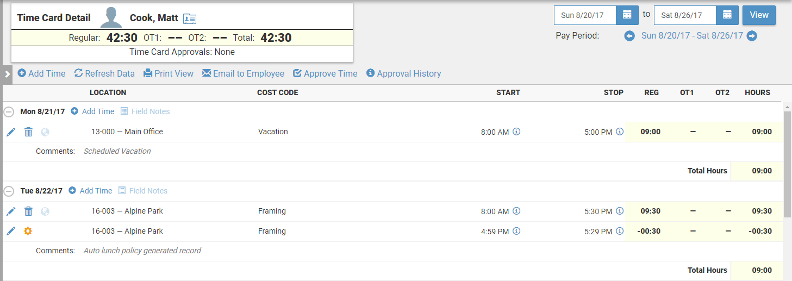This screenshot has width=792, height=281.
Task: Edit the Monday Vacation time entry
Action: click(11, 132)
